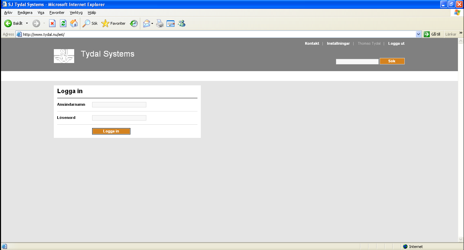Expand the address bar dropdown arrow
Viewport: 464px width, 250px height.
(x=418, y=34)
